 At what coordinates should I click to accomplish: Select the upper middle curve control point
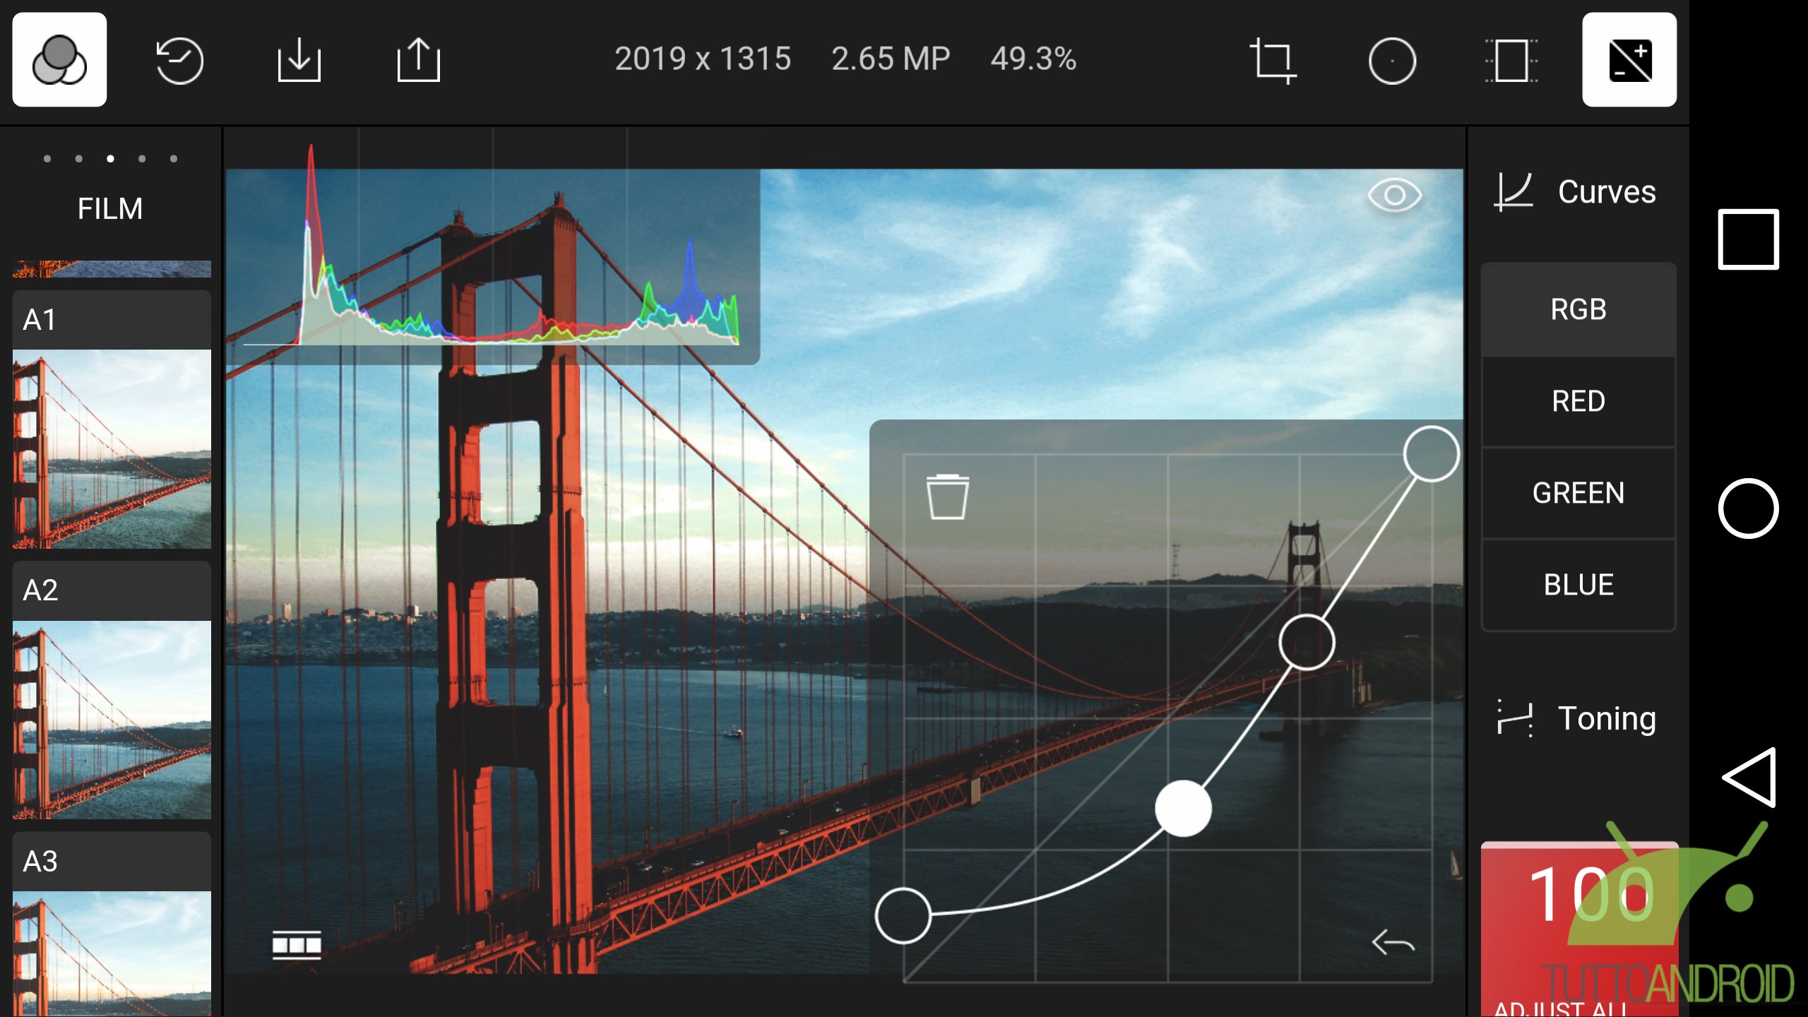pyautogui.click(x=1307, y=643)
